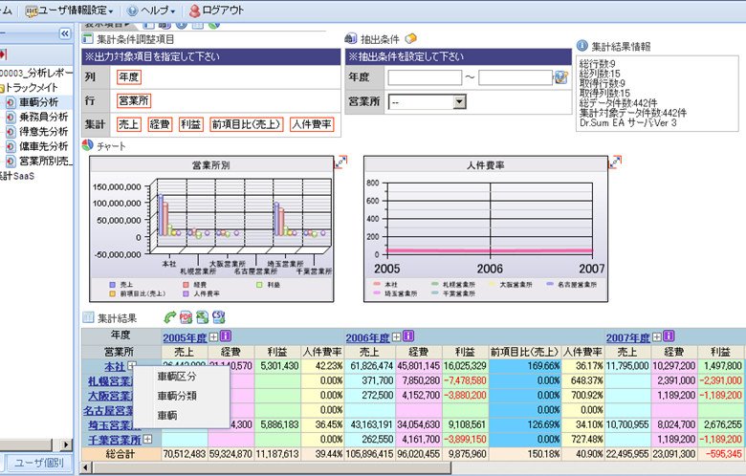Viewport: 746px width, 476px height.
Task: Click the 千葉営業所 row link
Action: (115, 440)
